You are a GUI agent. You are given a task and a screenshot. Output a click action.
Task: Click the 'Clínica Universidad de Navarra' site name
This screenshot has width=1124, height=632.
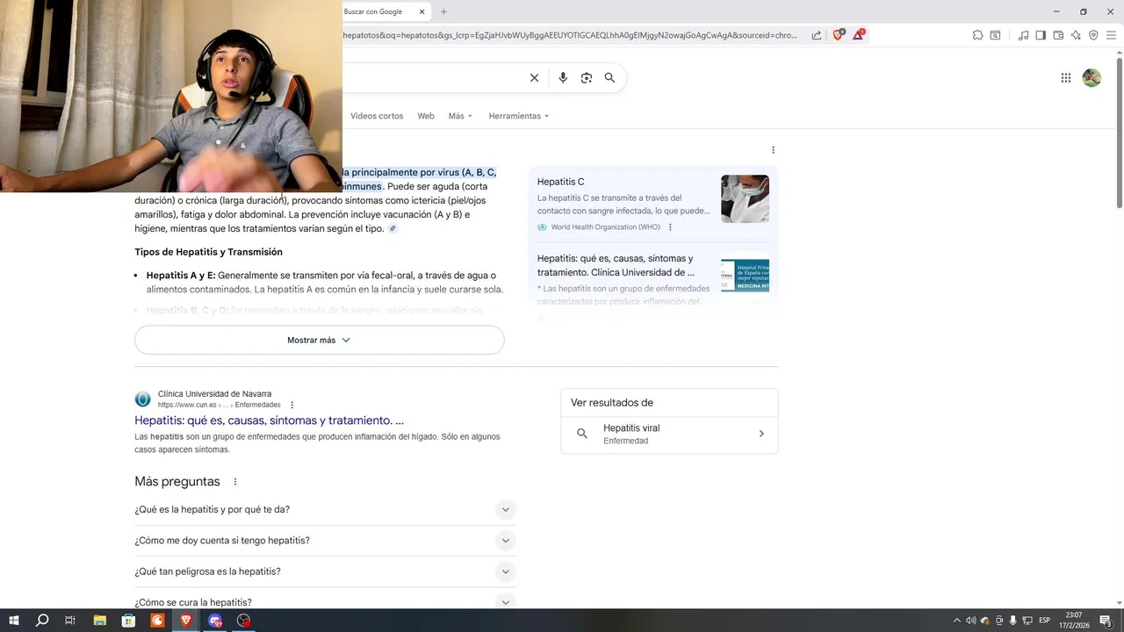[x=214, y=394]
